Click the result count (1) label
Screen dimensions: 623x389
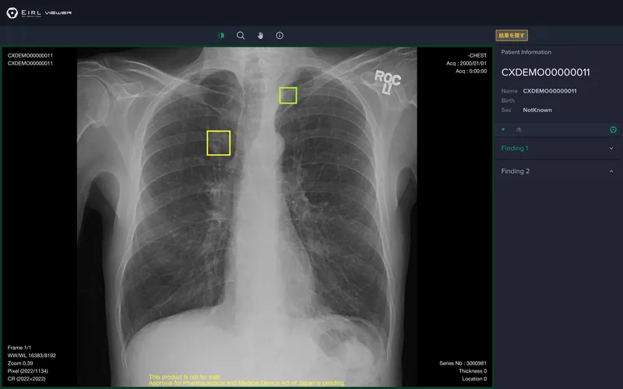point(519,129)
